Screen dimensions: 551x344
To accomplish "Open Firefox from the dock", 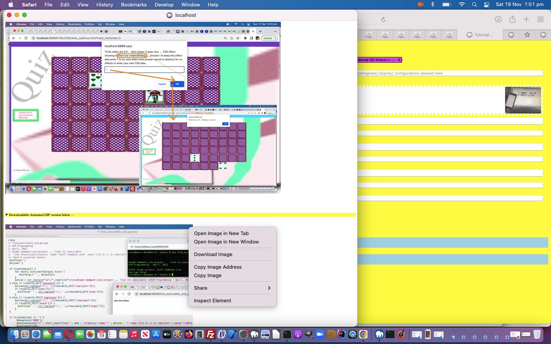I will tap(189, 334).
